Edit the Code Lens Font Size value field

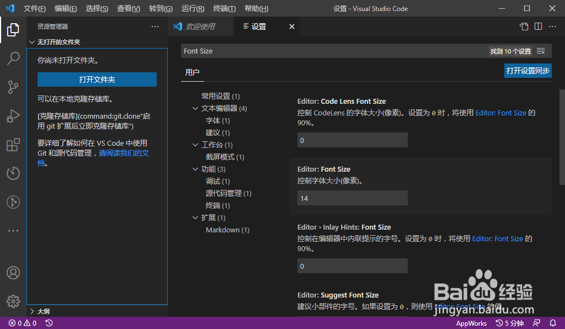(353, 140)
